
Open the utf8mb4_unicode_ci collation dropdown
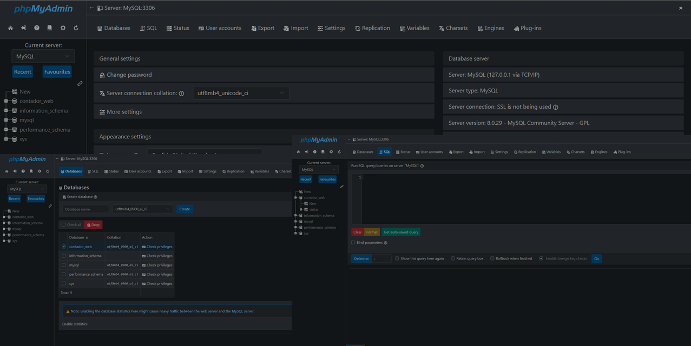(x=241, y=93)
